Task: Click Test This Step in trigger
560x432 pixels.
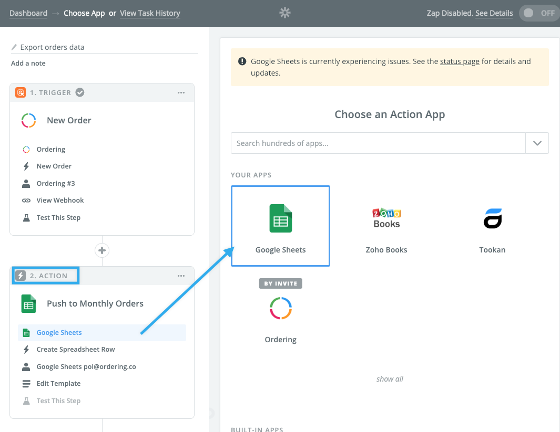Action: (58, 217)
